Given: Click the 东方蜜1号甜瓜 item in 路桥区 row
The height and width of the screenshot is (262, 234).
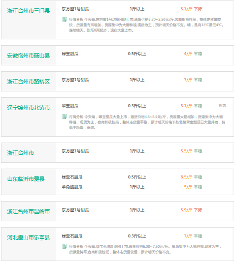Looking at the screenshot, I should coord(75,80).
